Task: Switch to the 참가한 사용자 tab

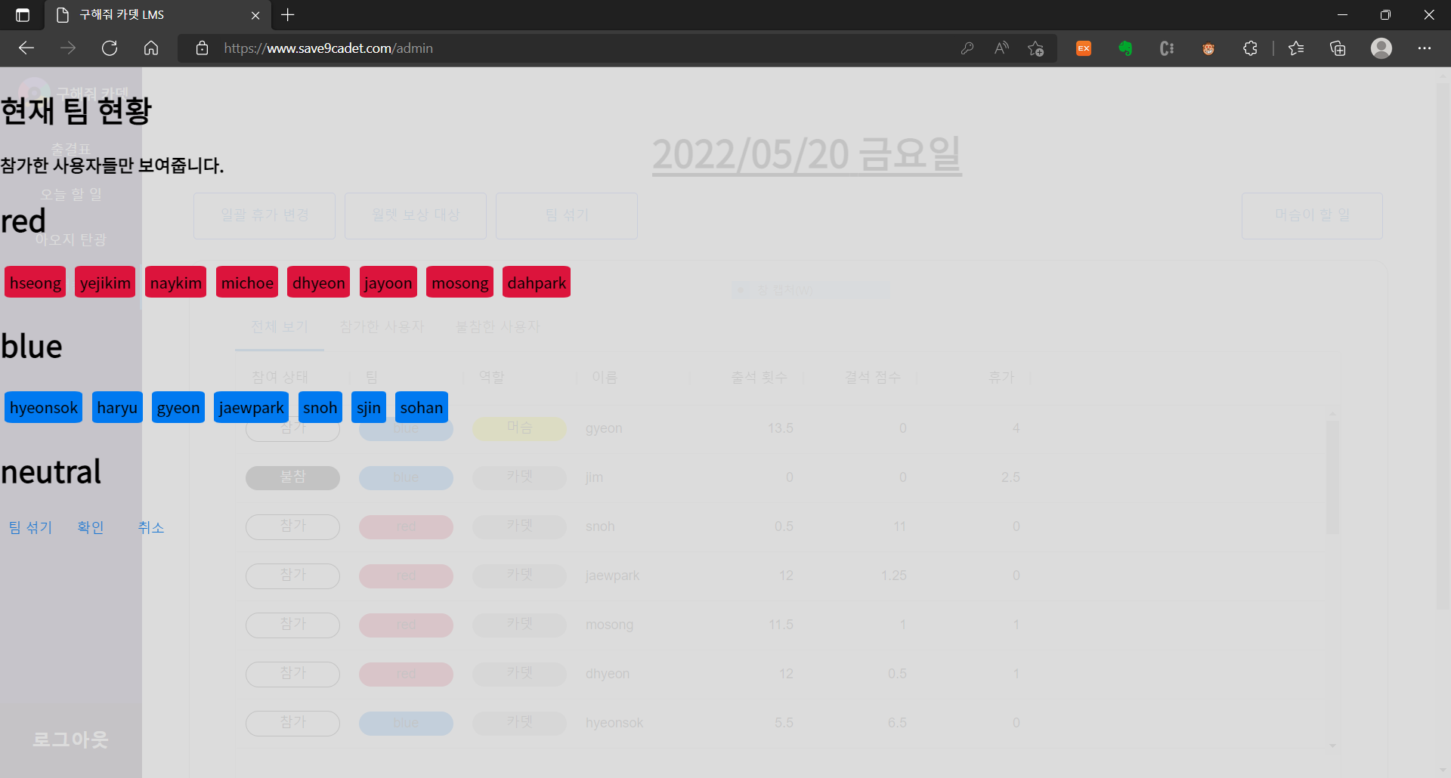Action: (381, 326)
